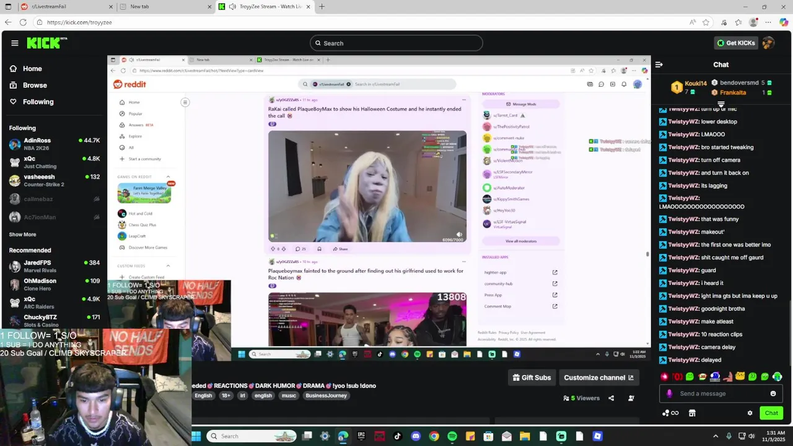Screen dimensions: 793x446
Task: Collapse Games on Reddit section in stream
Action: (168, 177)
